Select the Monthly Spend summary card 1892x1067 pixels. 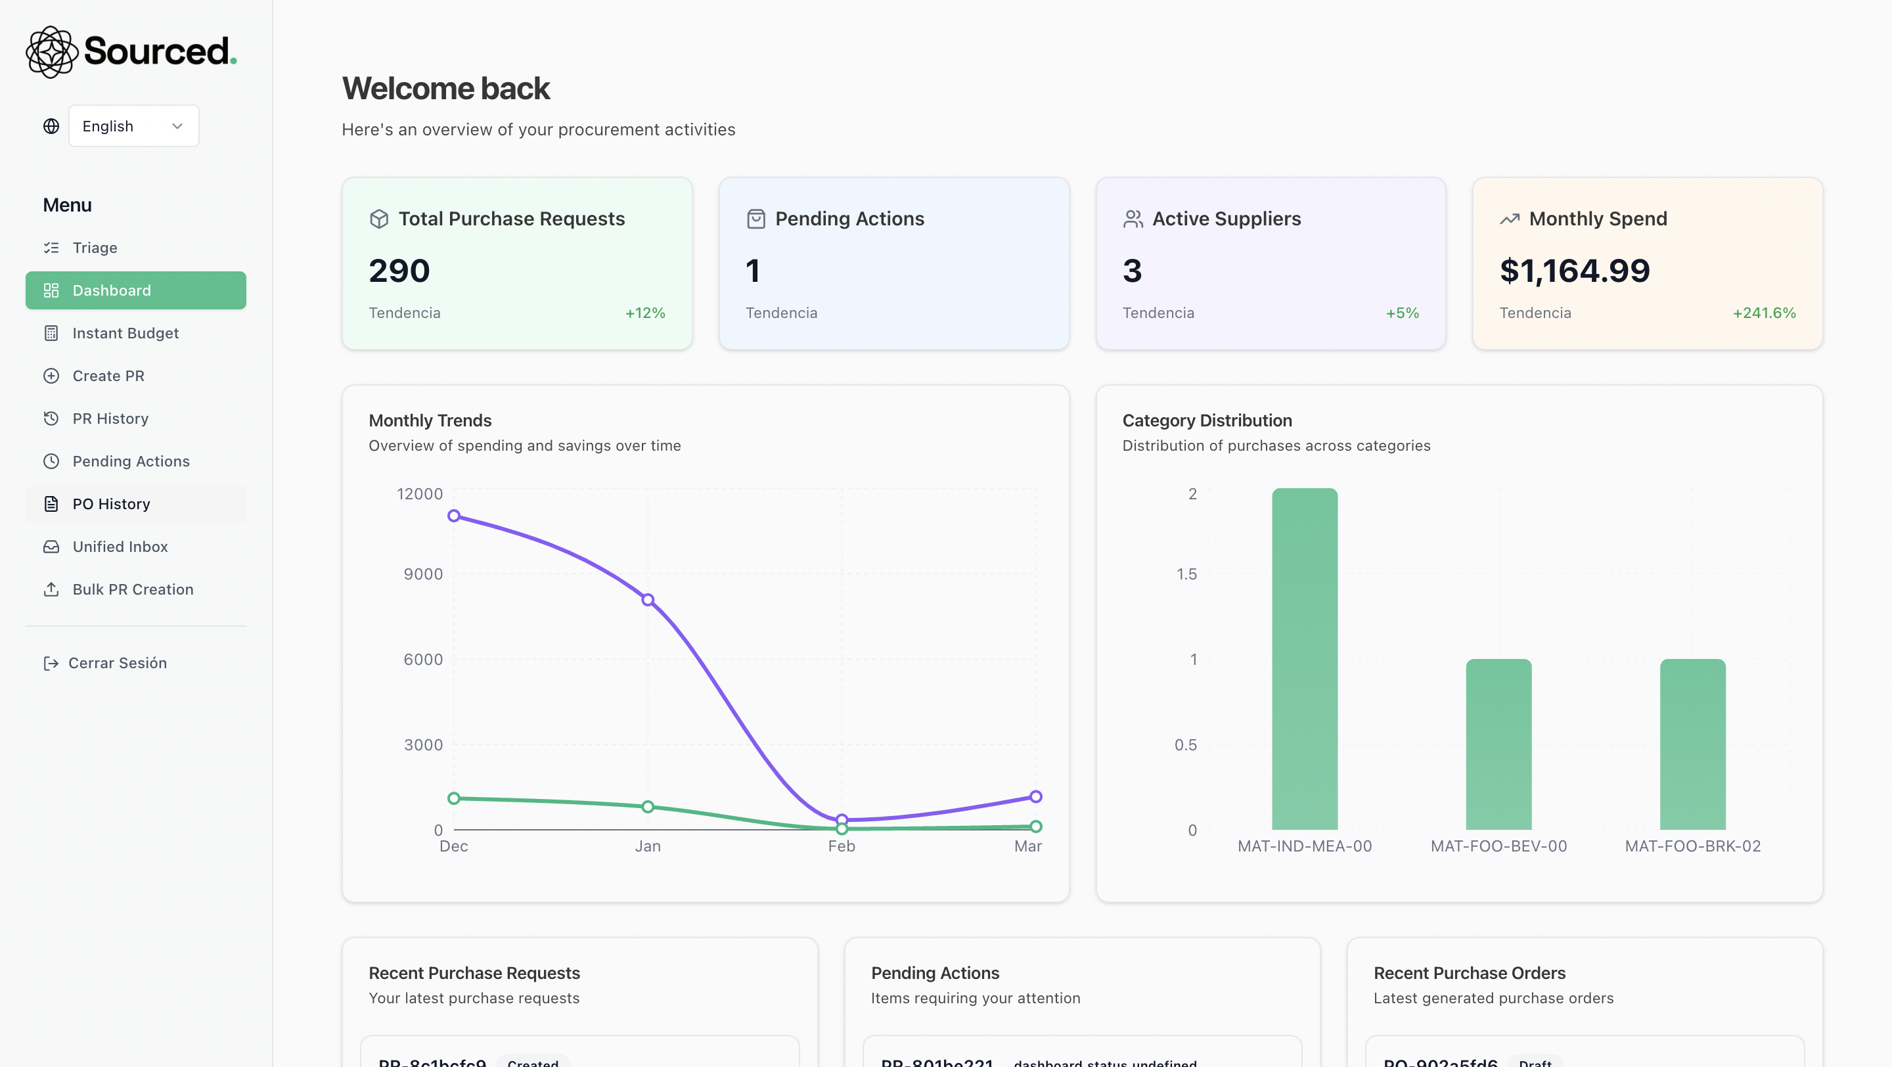1647,263
